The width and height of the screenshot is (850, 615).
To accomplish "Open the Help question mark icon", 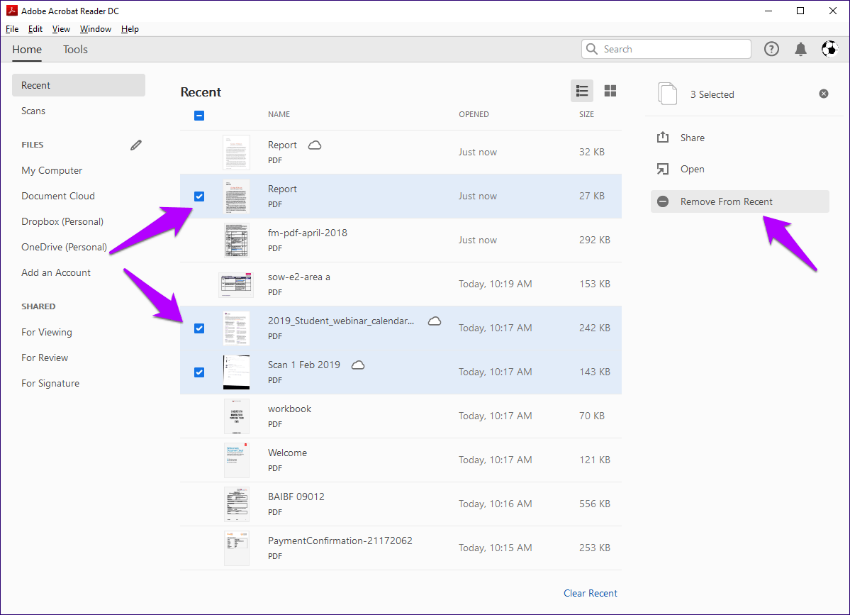I will coord(771,48).
